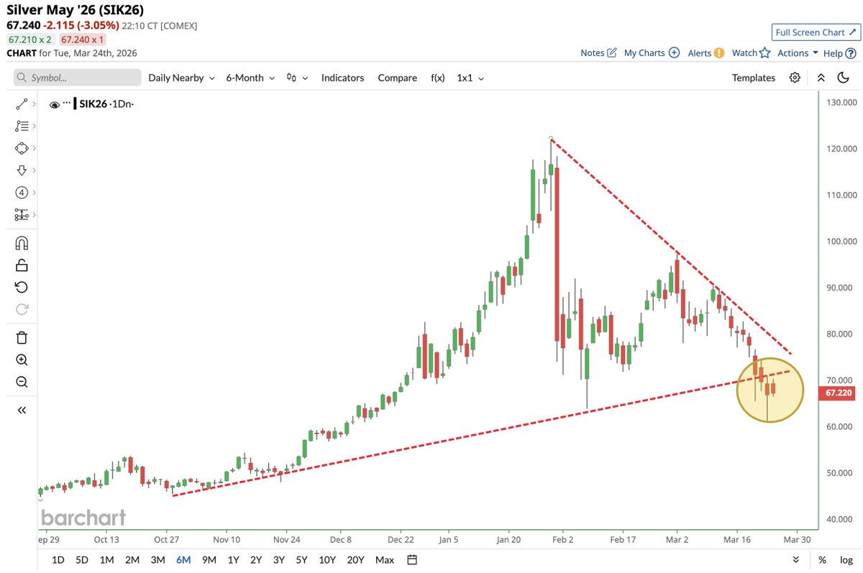Open the f(x) expressions menu
The width and height of the screenshot is (863, 573).
(x=437, y=78)
